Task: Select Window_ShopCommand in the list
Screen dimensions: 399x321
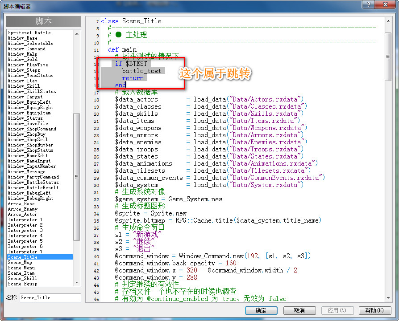Action: (x=32, y=129)
